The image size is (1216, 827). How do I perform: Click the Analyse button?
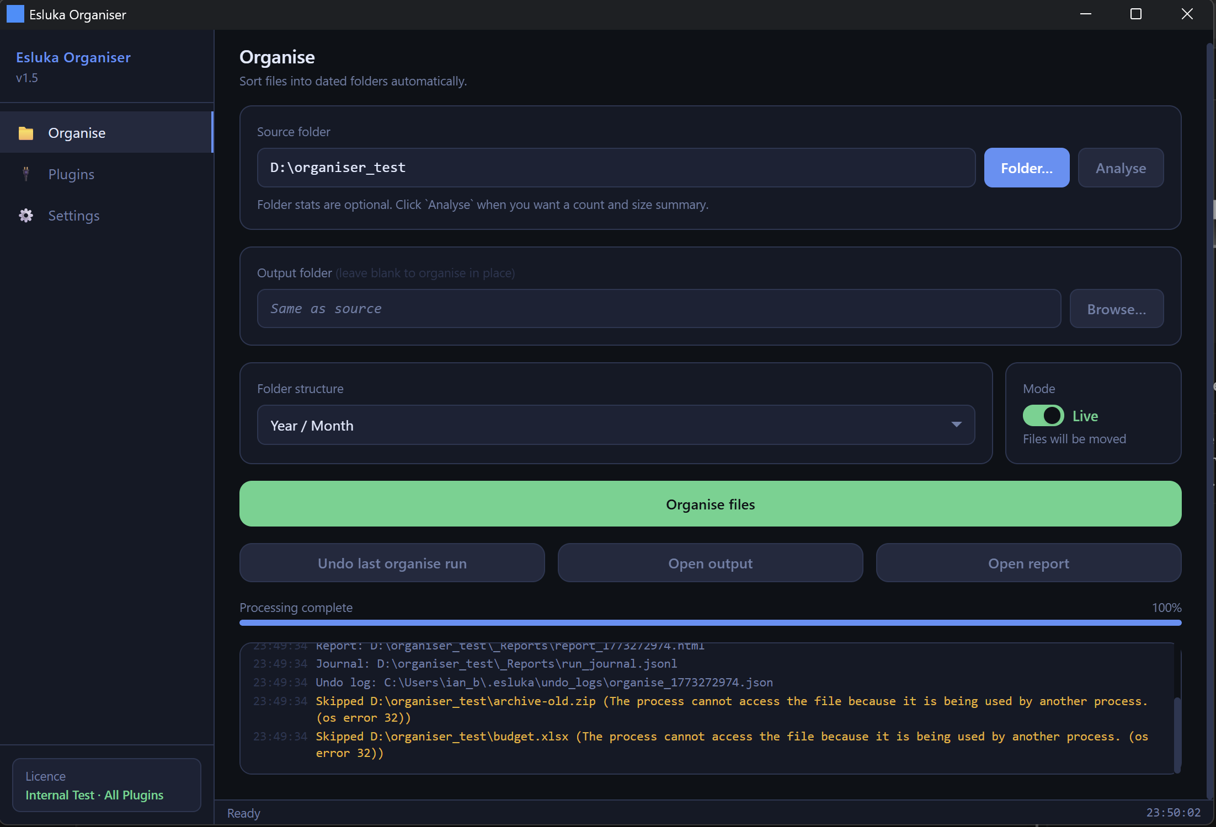point(1121,168)
